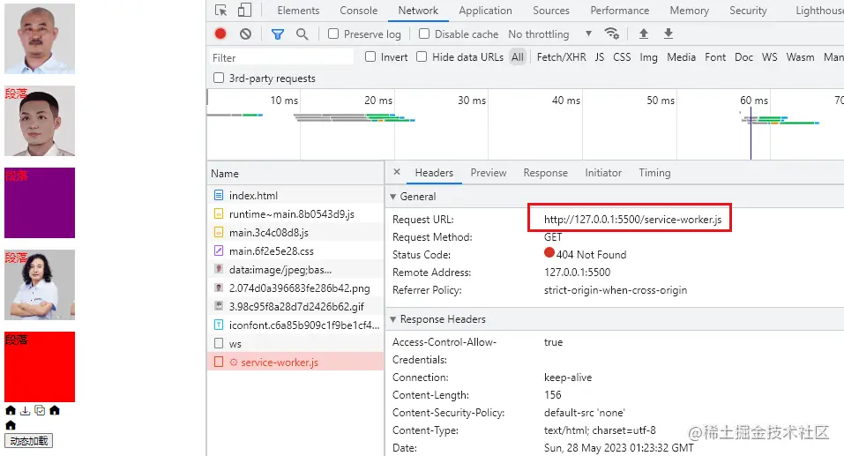
Task: Filter requests by Font
Action: [715, 57]
